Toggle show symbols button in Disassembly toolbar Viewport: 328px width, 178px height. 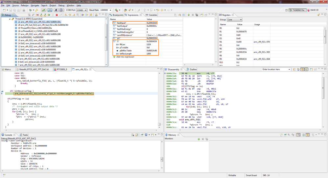tap(306, 69)
